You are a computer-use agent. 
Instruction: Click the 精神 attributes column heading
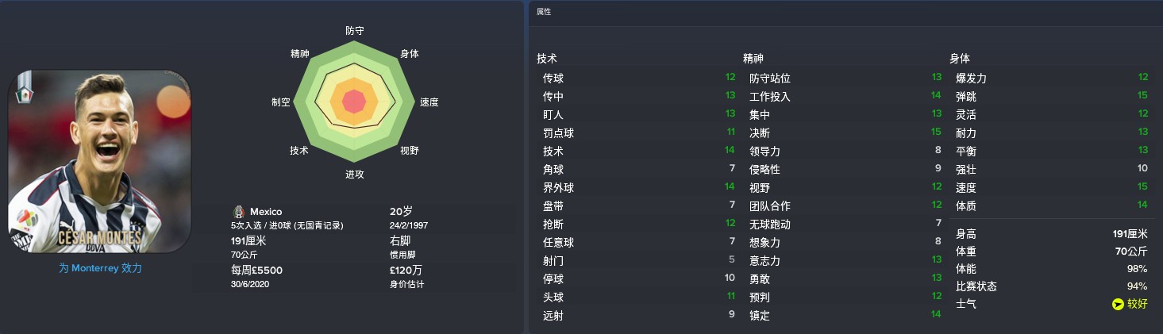[x=753, y=59]
